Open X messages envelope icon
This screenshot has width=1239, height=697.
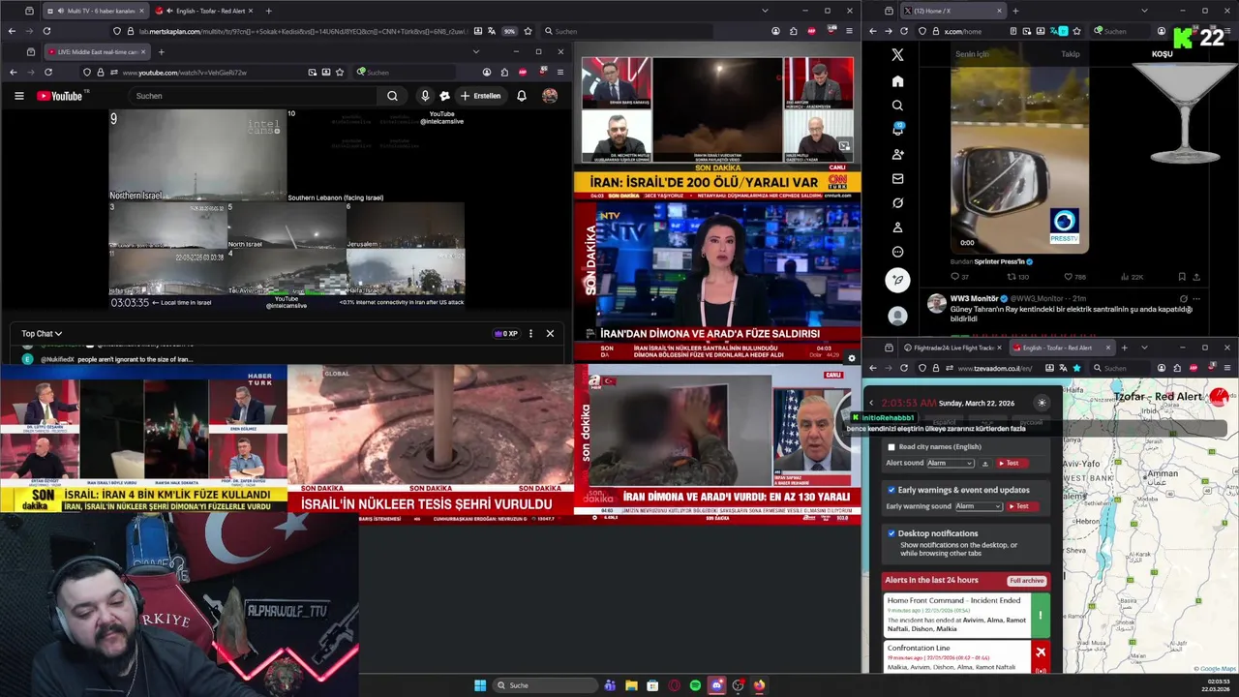click(897, 179)
